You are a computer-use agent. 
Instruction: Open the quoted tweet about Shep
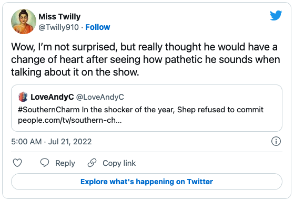click(147, 108)
